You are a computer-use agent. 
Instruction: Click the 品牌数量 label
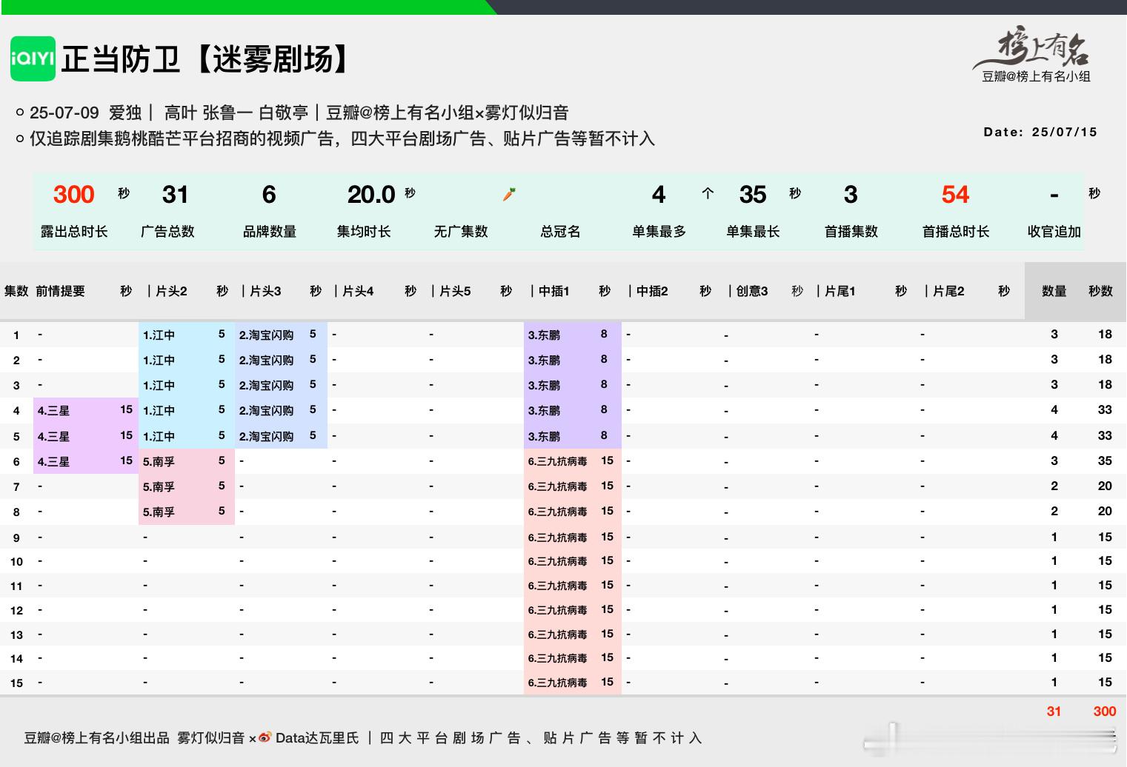[x=270, y=232]
